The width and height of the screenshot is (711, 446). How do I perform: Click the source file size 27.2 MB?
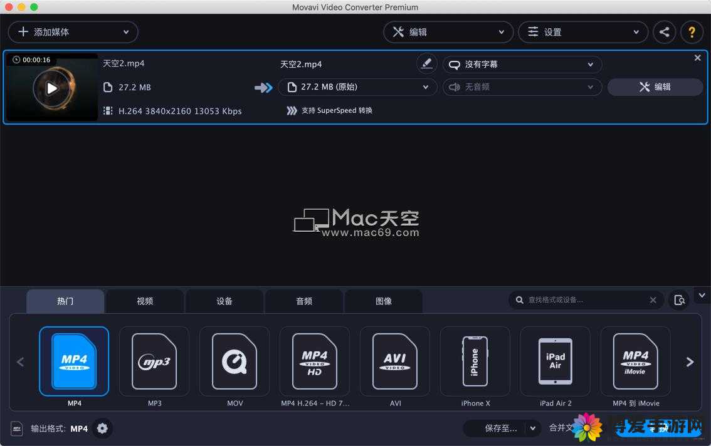click(135, 87)
